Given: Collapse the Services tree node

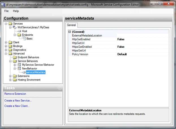Looking at the screenshot, I should tap(6, 24).
